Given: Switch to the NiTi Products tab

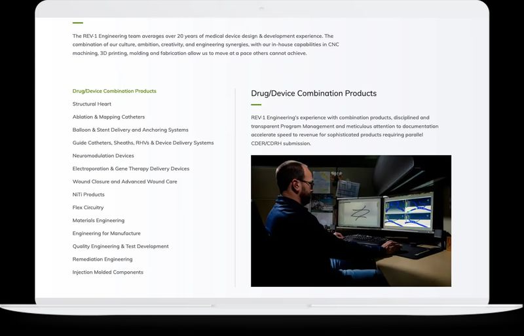Looking at the screenshot, I should click(88, 195).
